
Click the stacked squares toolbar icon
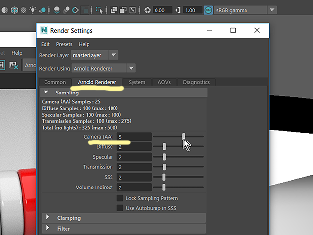[x=114, y=10]
